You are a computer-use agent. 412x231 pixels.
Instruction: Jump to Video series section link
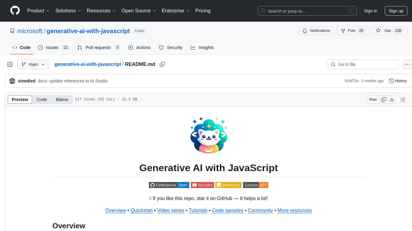(171, 210)
